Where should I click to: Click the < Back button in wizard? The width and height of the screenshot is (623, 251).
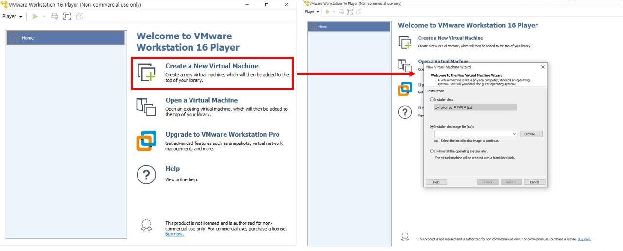(488, 182)
